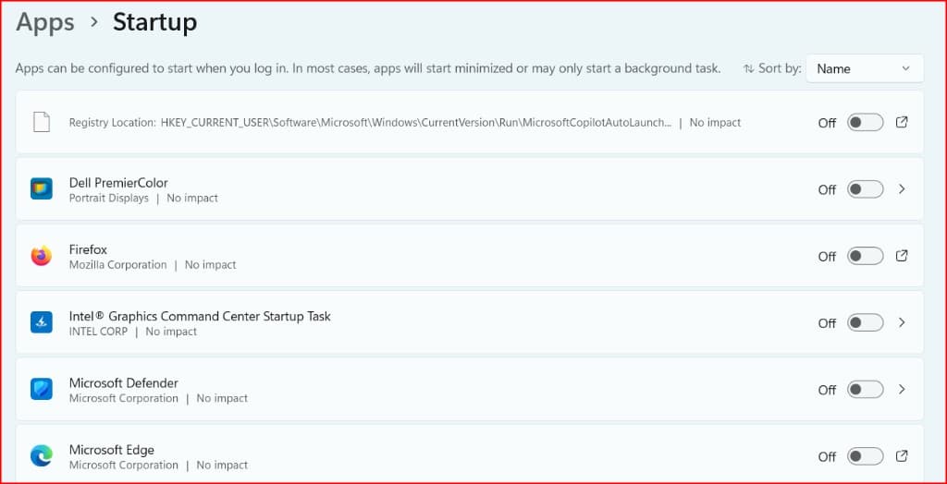The image size is (947, 484).
Task: Open external link icon for Microsoft Edge
Action: point(901,455)
